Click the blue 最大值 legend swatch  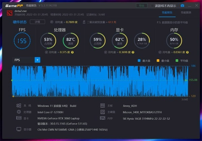139,61
